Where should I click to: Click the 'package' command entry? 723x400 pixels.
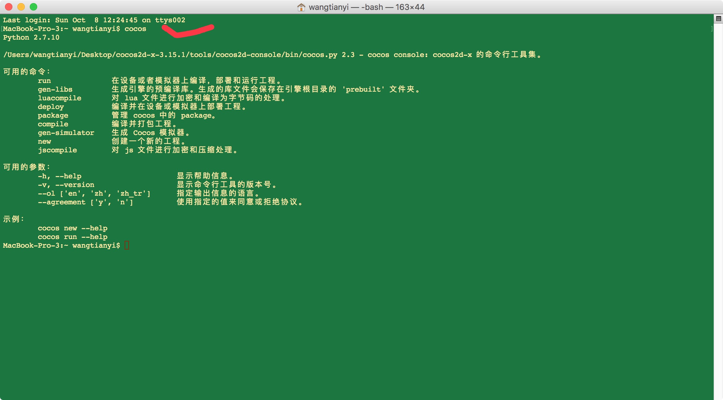click(53, 115)
